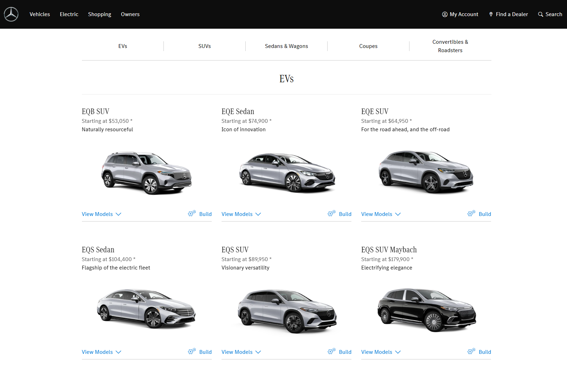
Task: Click the EQB SUV car image
Action: (147, 173)
